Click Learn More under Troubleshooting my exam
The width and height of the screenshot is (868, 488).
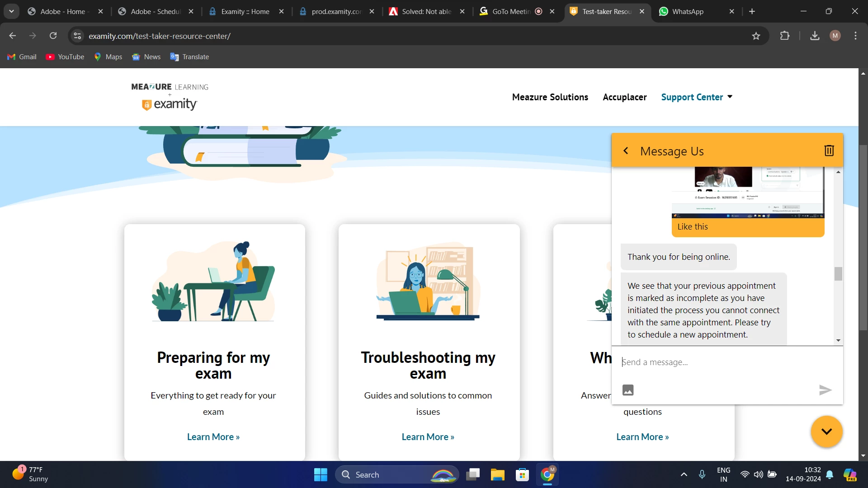point(428,437)
